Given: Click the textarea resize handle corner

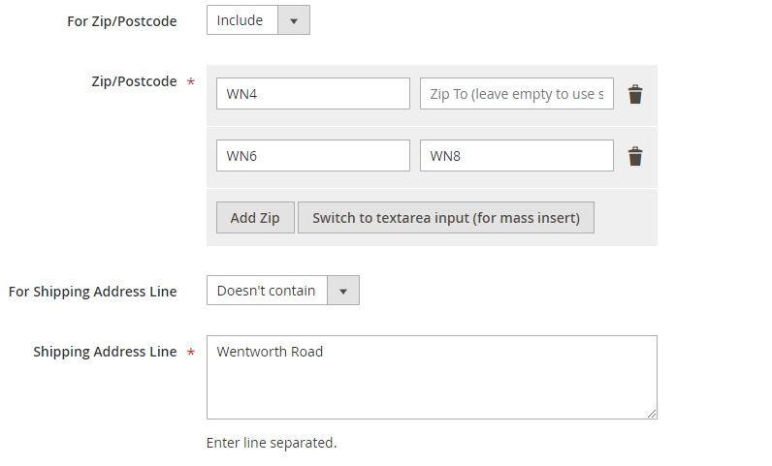Looking at the screenshot, I should click(652, 414).
